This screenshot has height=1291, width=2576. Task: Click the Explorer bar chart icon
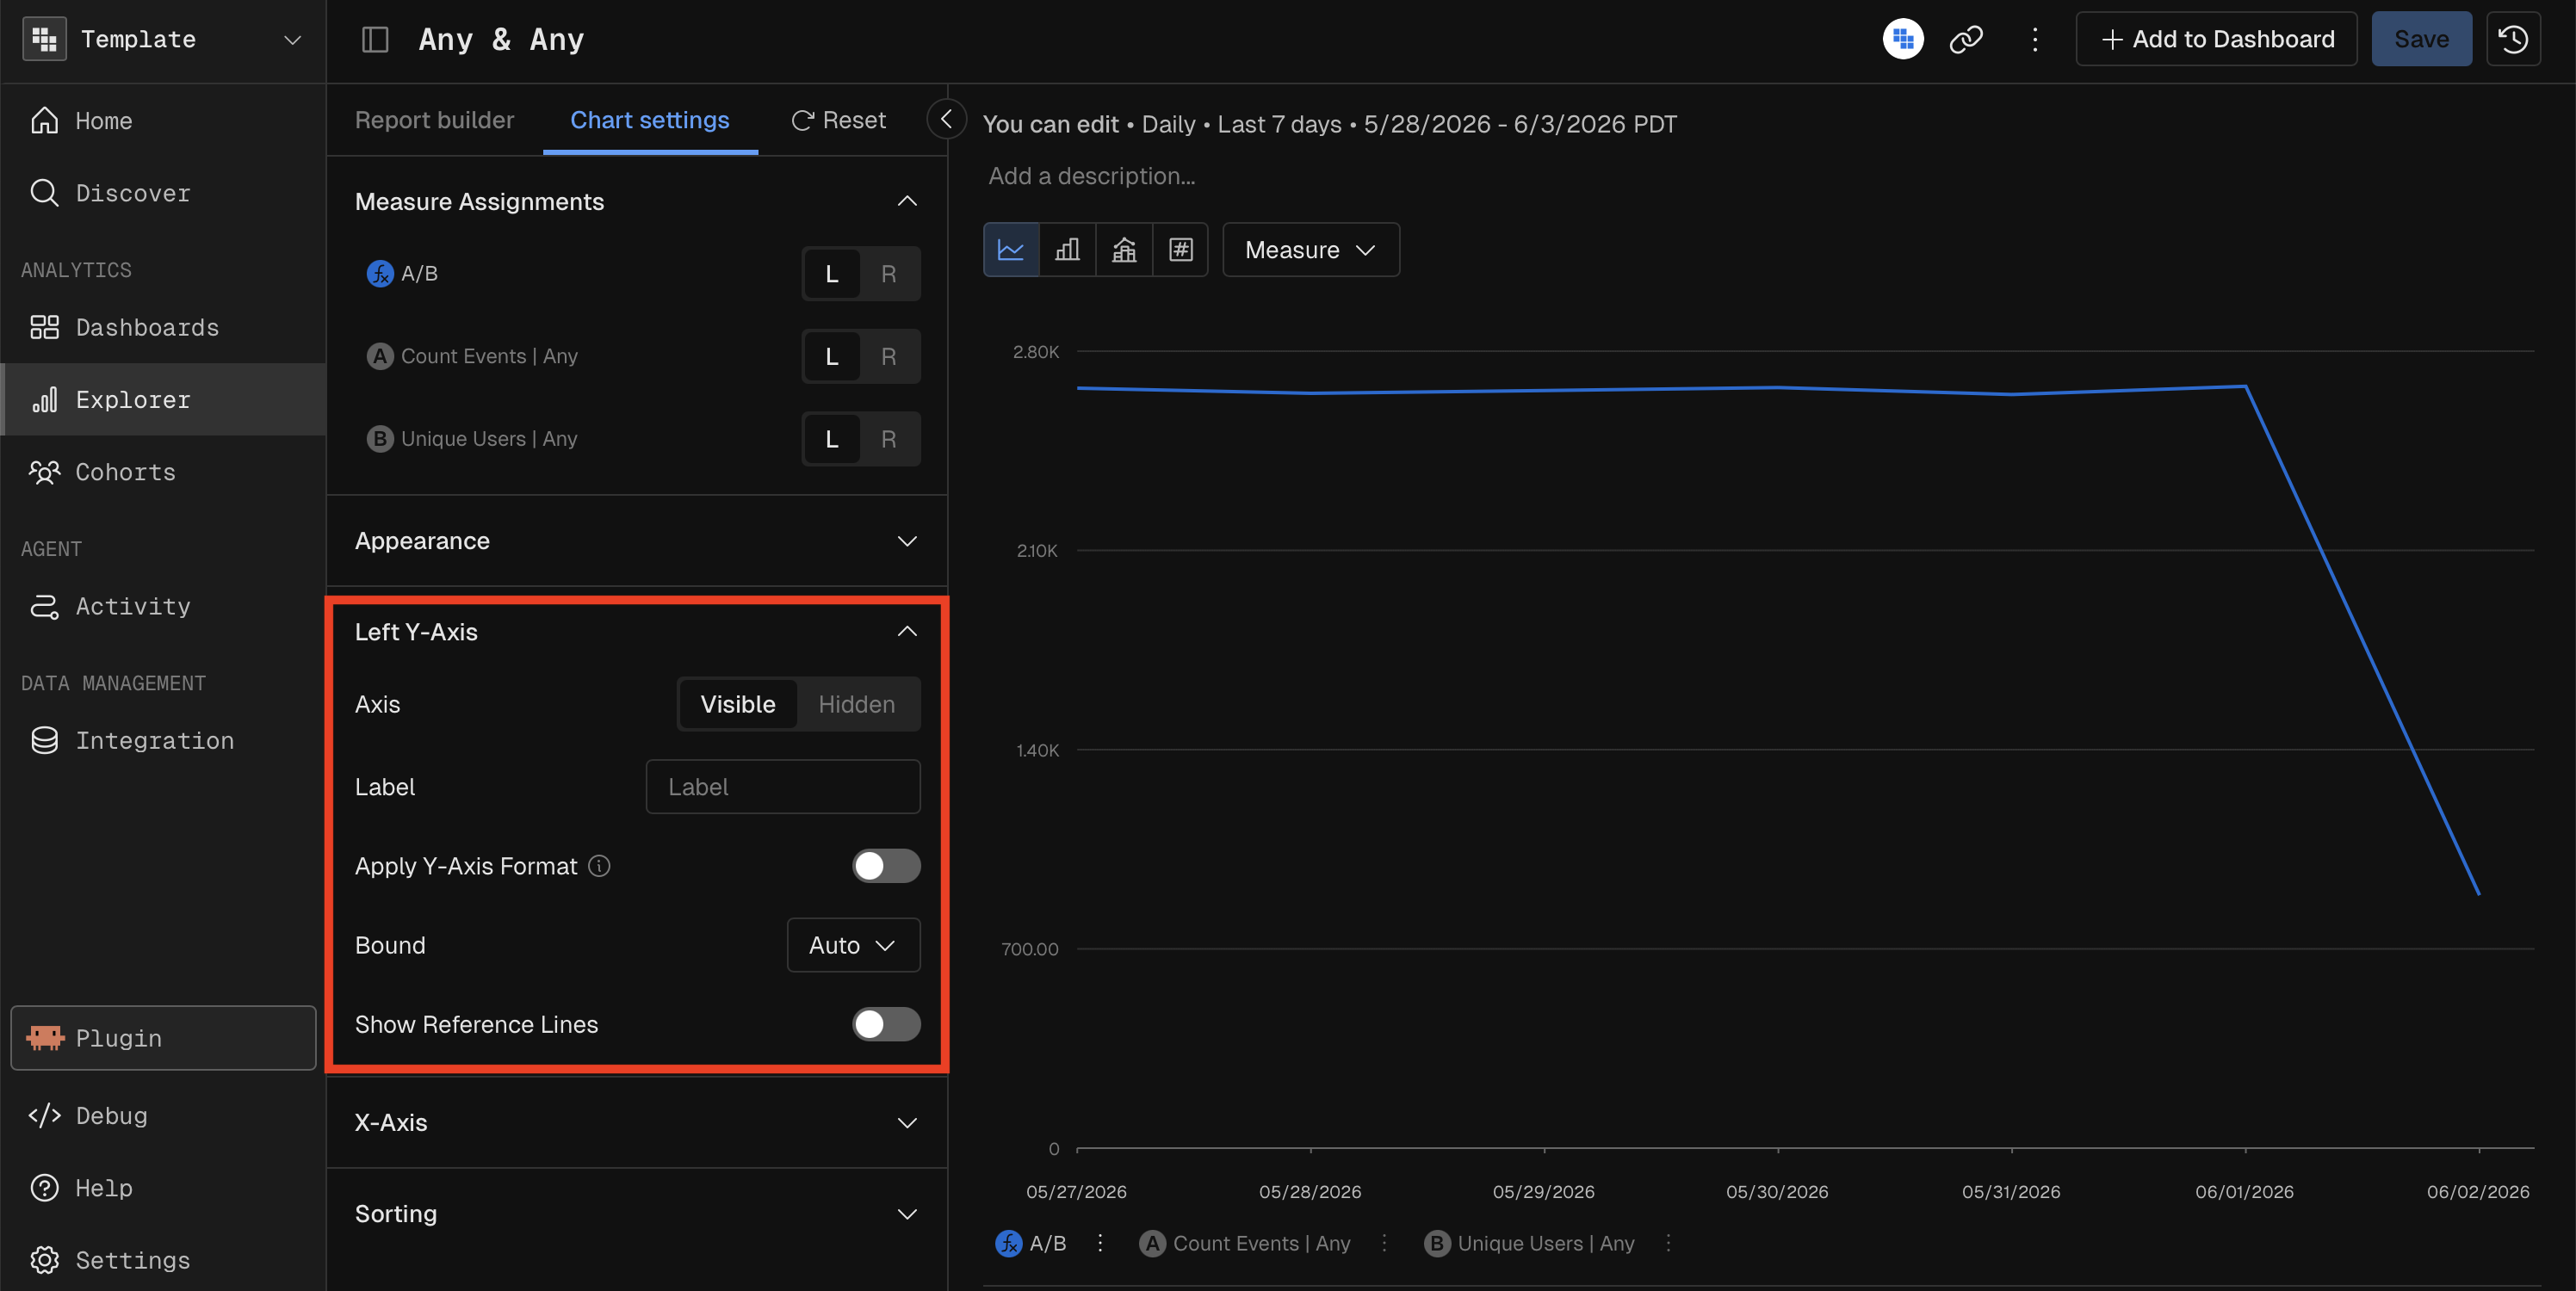44,399
